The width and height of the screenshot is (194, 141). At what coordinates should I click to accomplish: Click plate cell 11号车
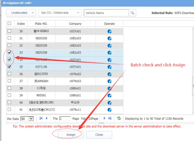(41, 88)
